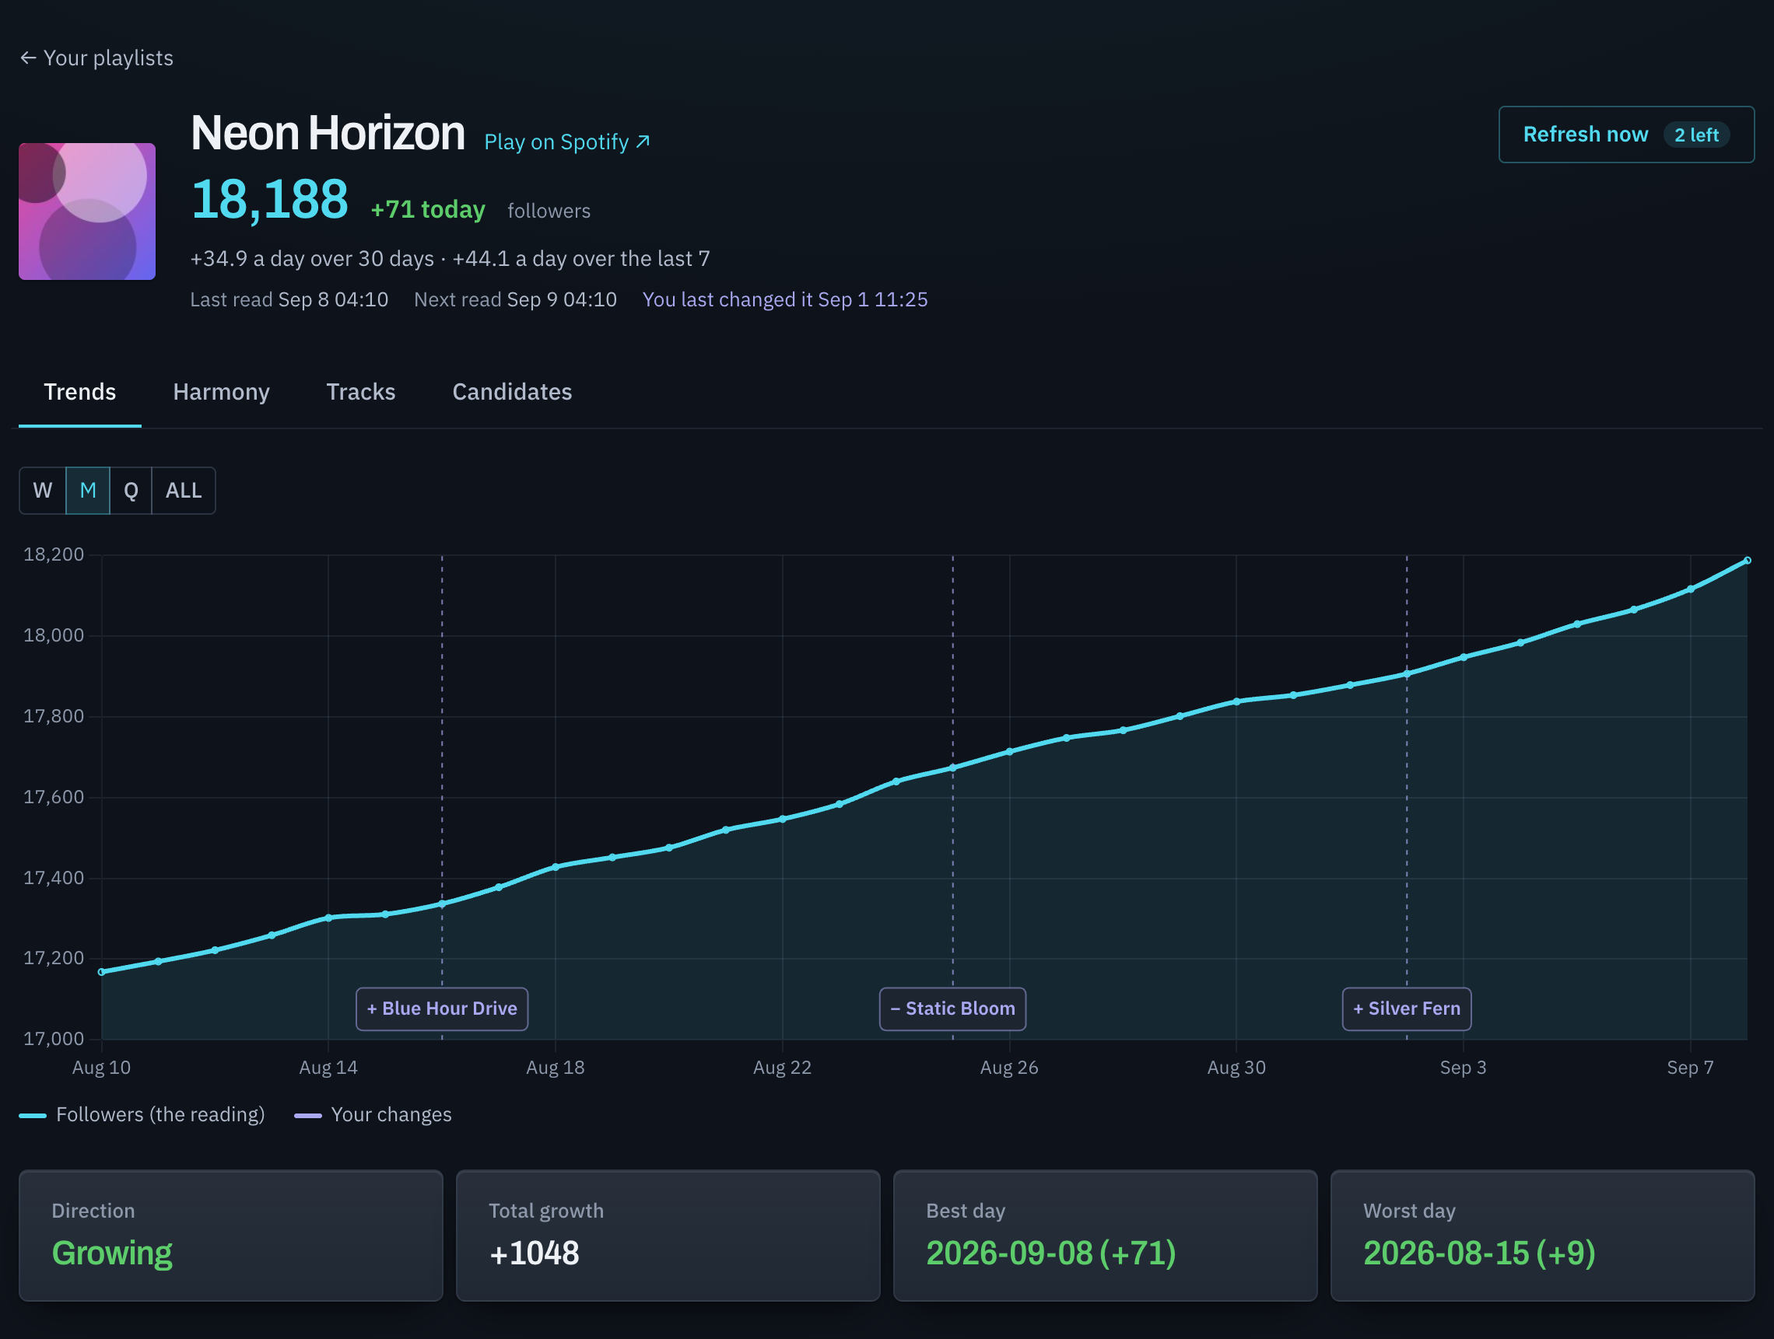Screen dimensions: 1774x1339
Task: Click the Aug 22 axis label
Action: pyautogui.click(x=782, y=1068)
